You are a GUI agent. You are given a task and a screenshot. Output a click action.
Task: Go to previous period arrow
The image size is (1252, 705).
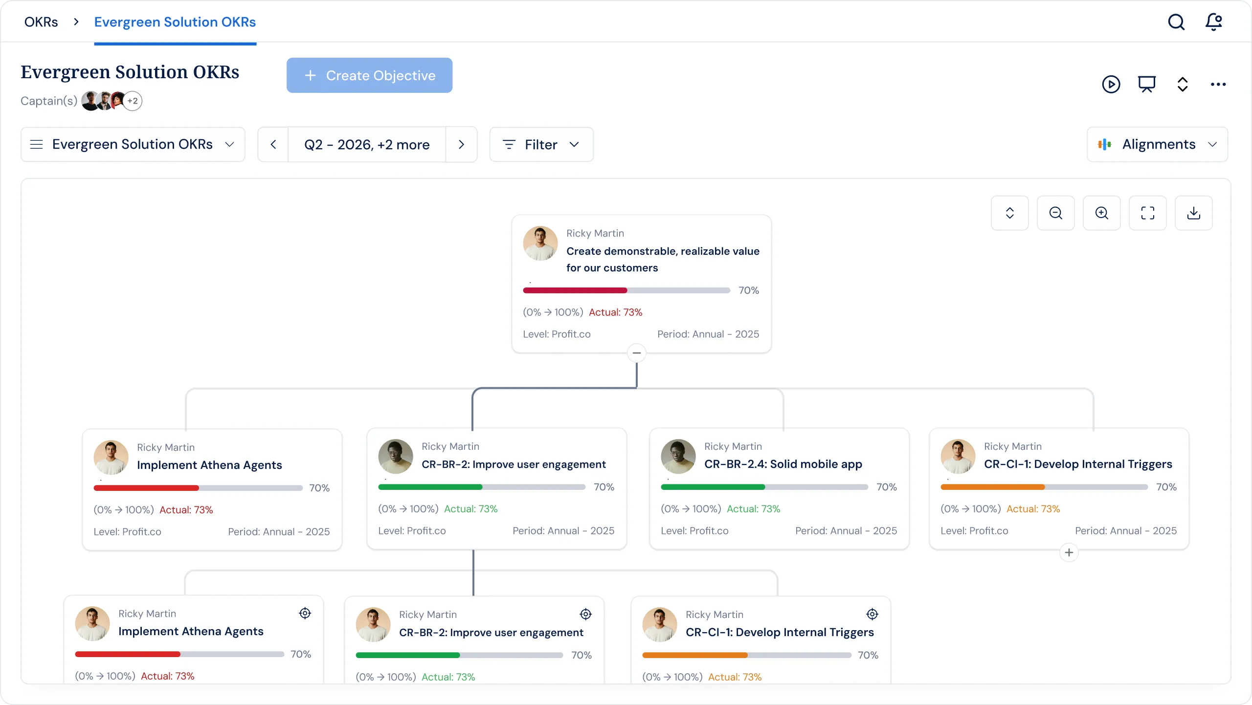point(273,145)
